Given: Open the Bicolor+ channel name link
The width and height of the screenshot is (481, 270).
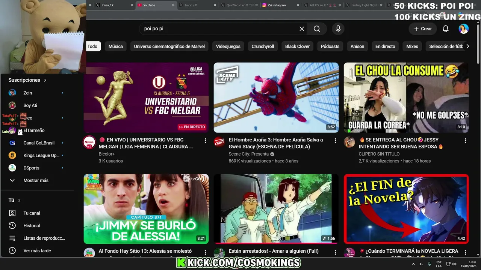Looking at the screenshot, I should click(107, 154).
